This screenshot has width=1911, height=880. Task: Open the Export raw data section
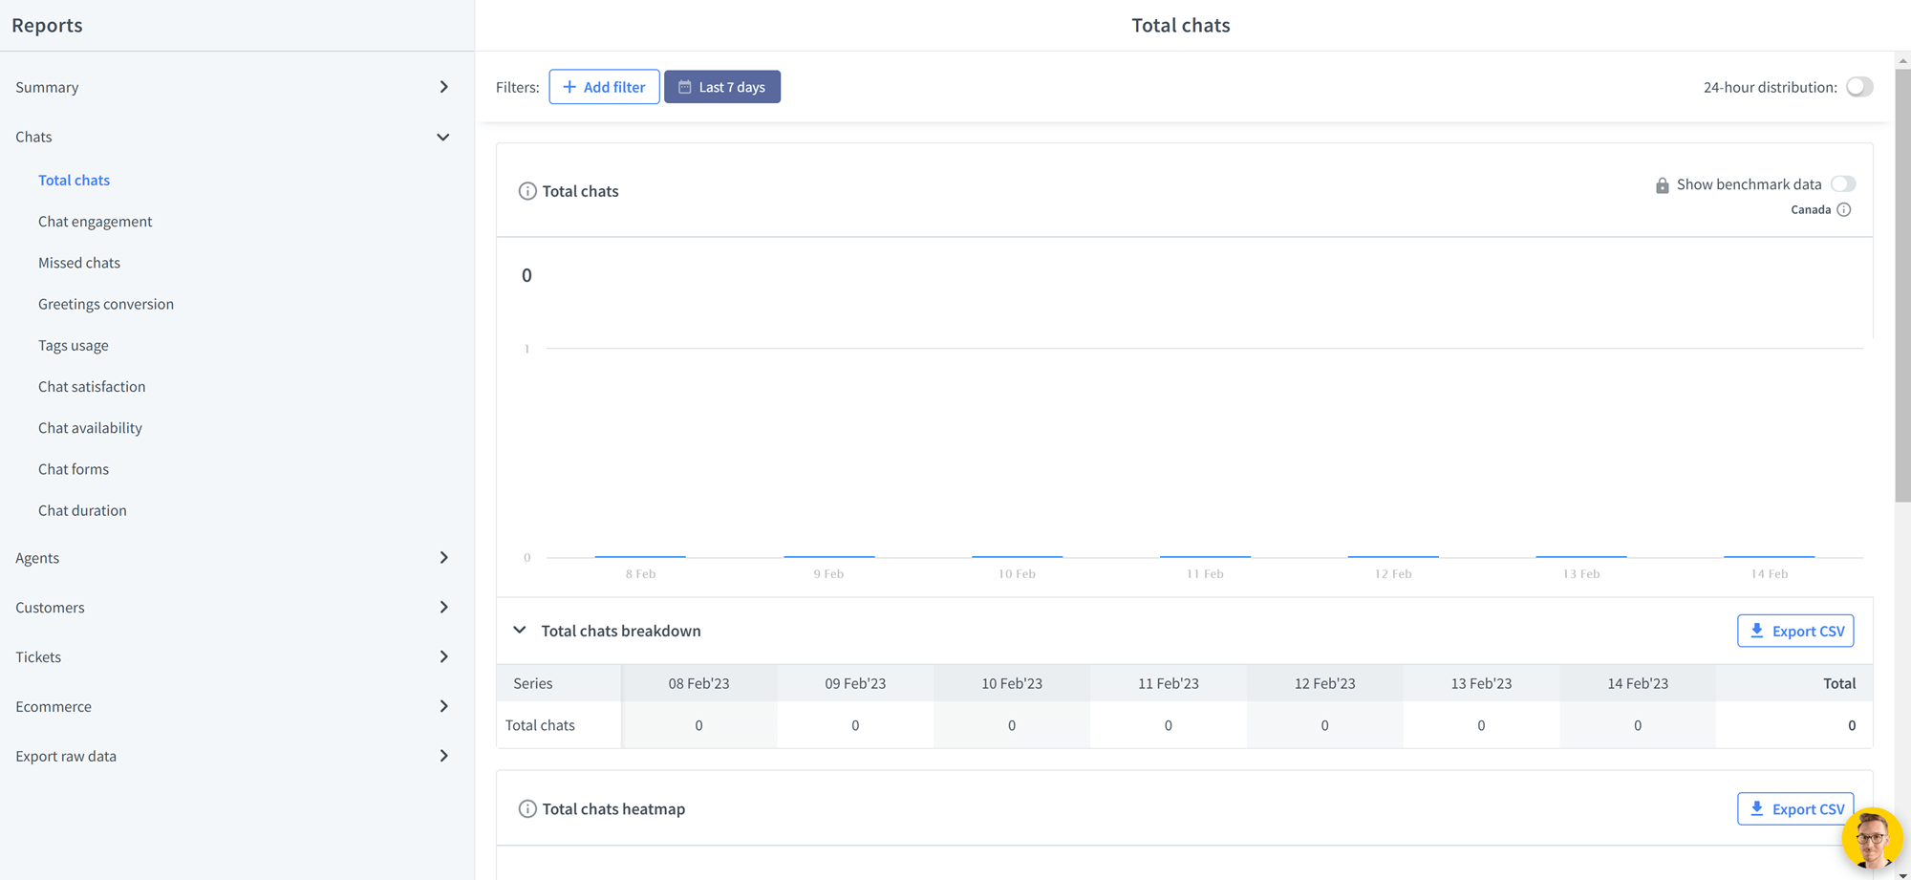pyautogui.click(x=65, y=755)
